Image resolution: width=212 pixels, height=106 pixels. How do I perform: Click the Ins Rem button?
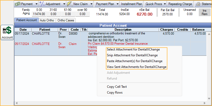point(204,12)
